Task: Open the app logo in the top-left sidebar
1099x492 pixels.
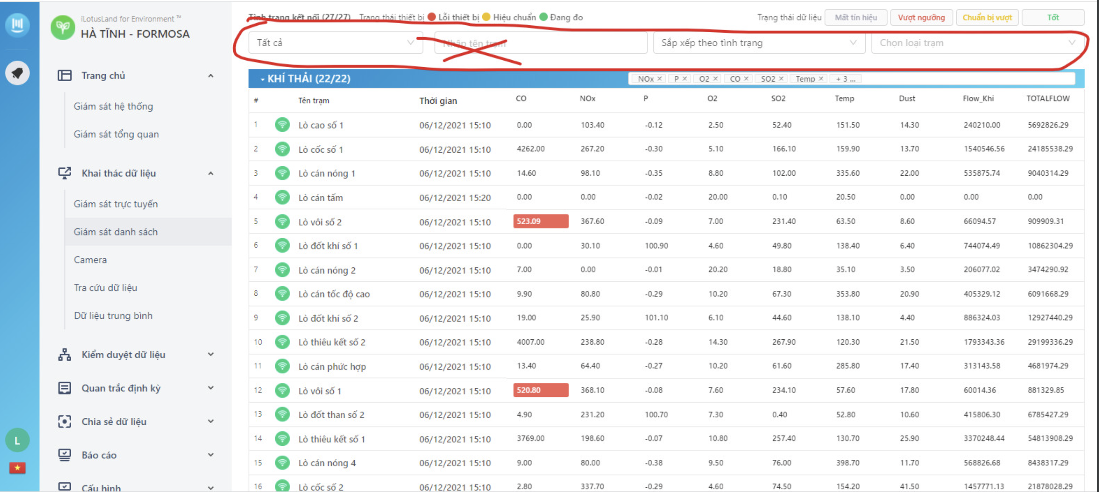Action: tap(17, 24)
